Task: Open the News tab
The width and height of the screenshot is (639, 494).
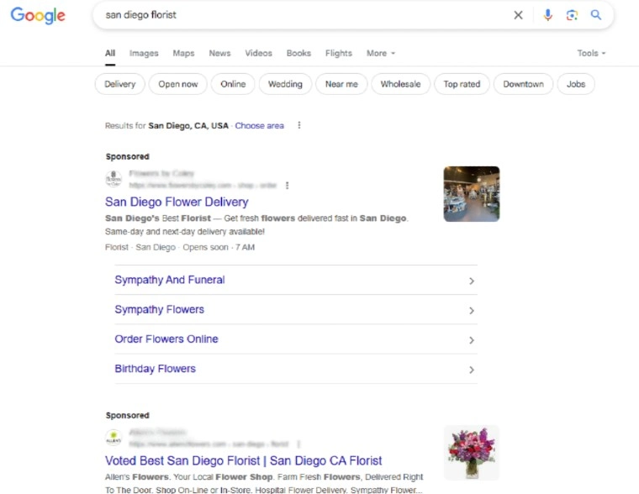Action: pos(219,54)
